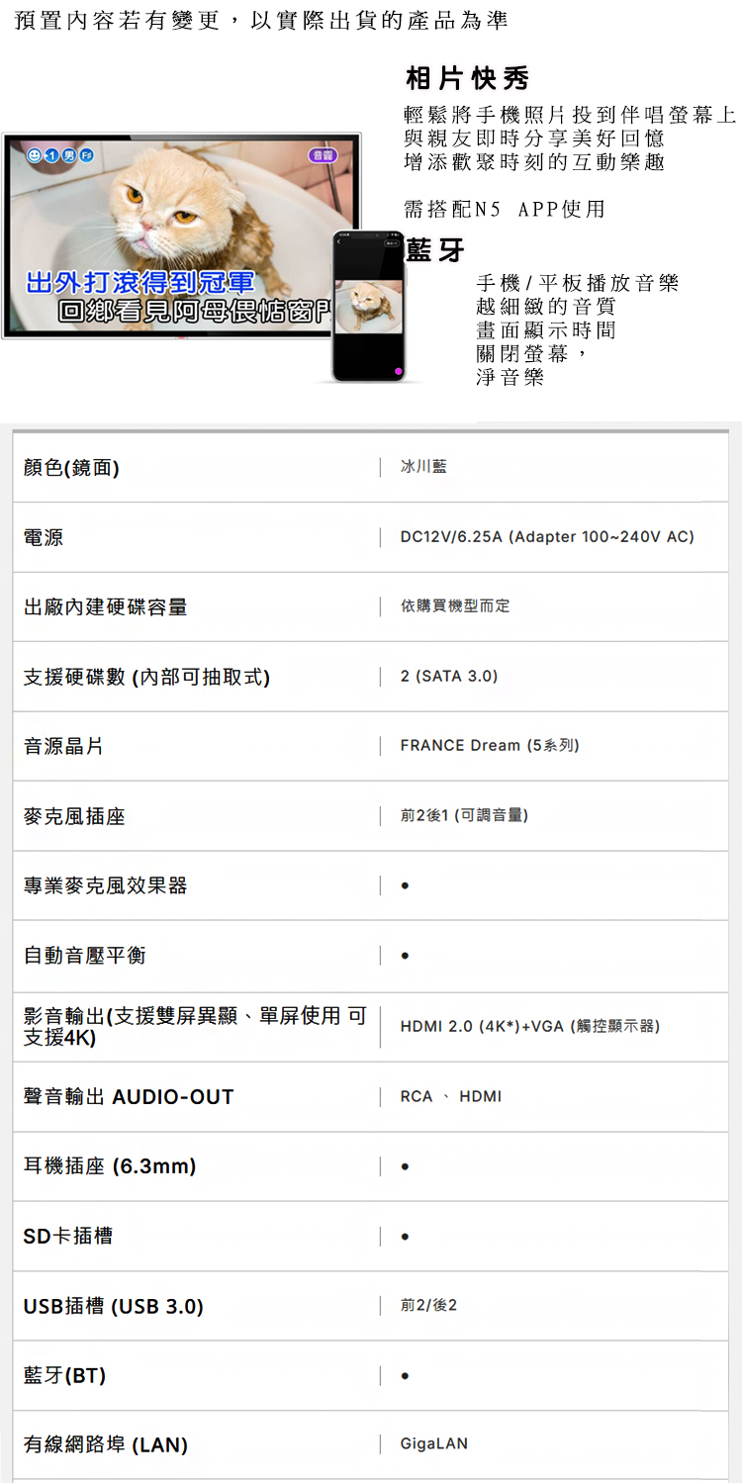Image resolution: width=742 pixels, height=1483 pixels.
Task: Click the bullet dot for SD卡插槽
Action: point(406,1237)
